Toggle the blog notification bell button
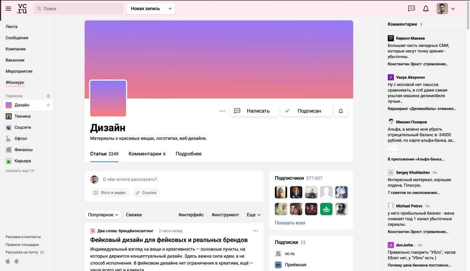 click(341, 111)
